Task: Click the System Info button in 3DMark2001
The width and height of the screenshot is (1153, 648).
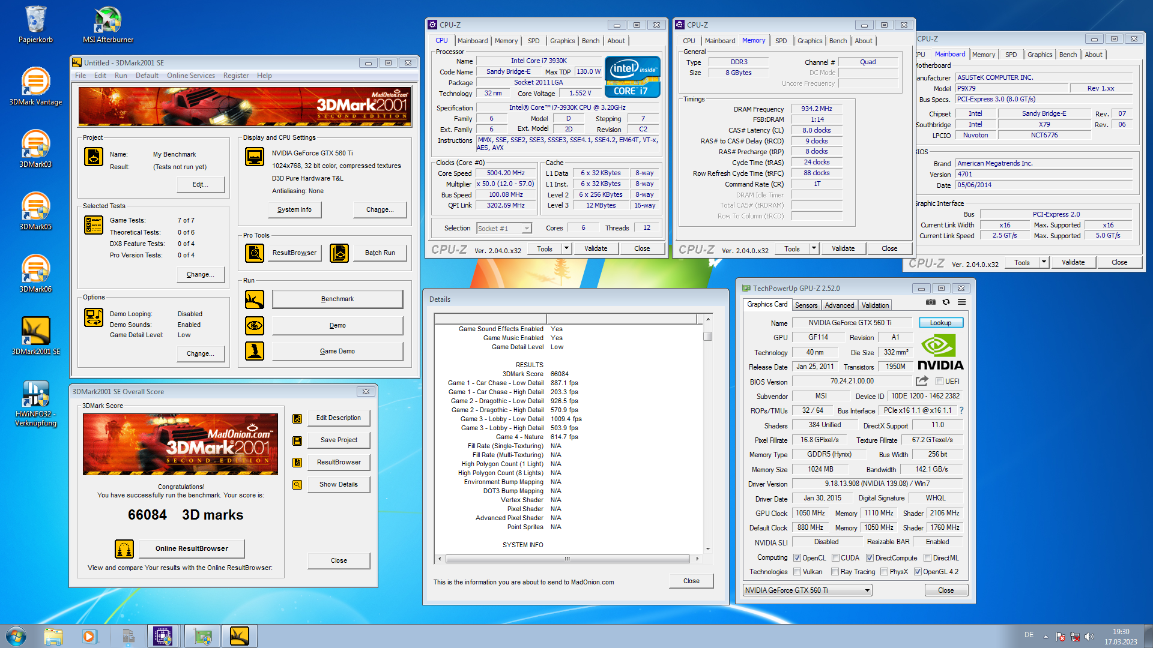Action: pos(294,209)
